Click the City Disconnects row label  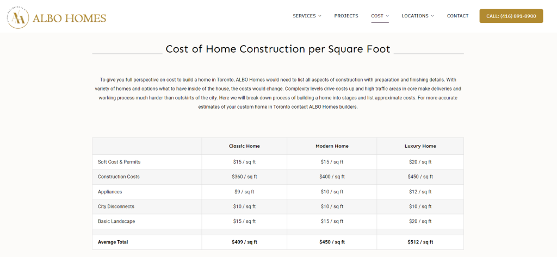pos(116,206)
